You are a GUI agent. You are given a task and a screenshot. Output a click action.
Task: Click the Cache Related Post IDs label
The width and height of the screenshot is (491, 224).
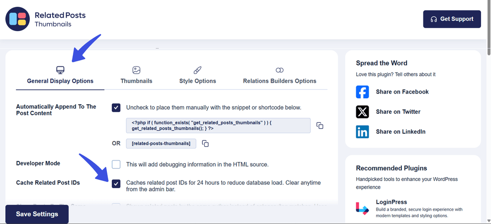pos(48,182)
